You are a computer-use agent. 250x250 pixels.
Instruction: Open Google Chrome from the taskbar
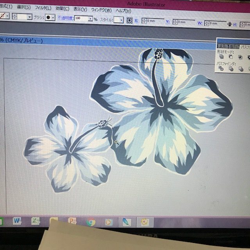[x=91, y=221]
